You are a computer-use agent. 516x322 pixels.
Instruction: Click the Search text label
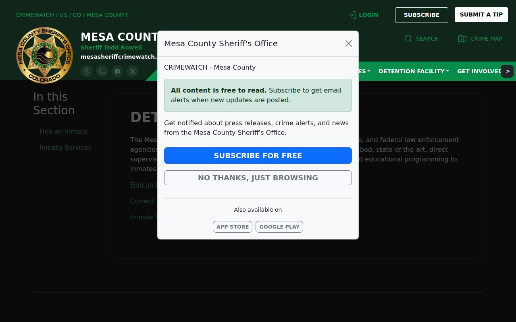coord(427,39)
